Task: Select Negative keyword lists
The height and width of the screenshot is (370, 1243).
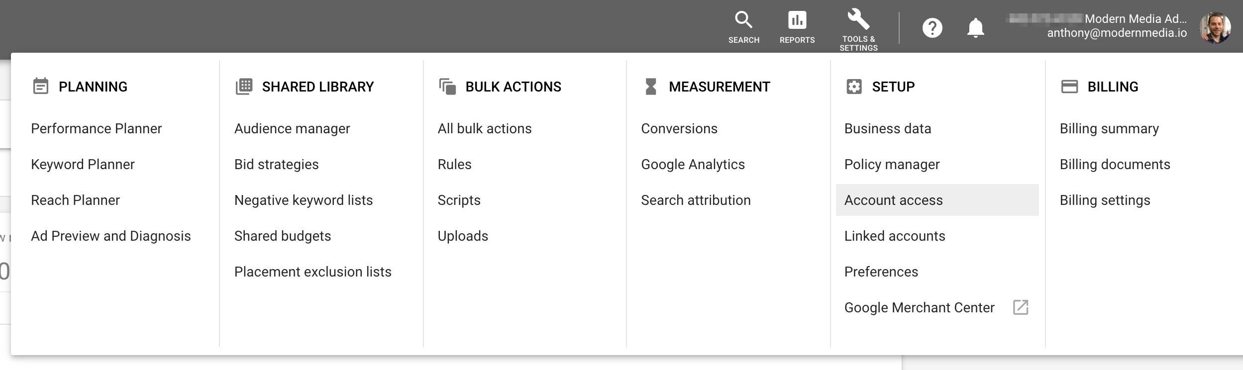Action: pyautogui.click(x=304, y=200)
